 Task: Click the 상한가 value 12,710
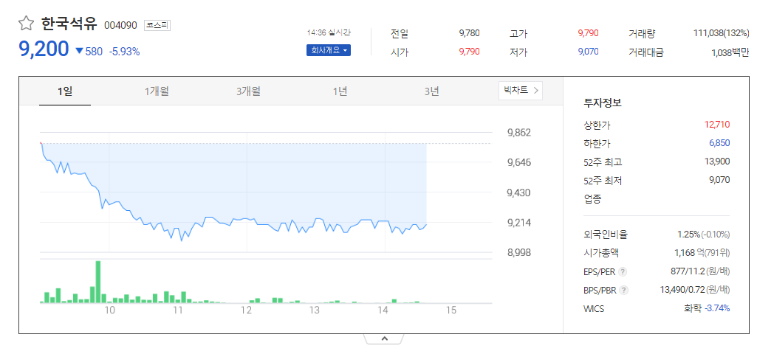pyautogui.click(x=717, y=124)
